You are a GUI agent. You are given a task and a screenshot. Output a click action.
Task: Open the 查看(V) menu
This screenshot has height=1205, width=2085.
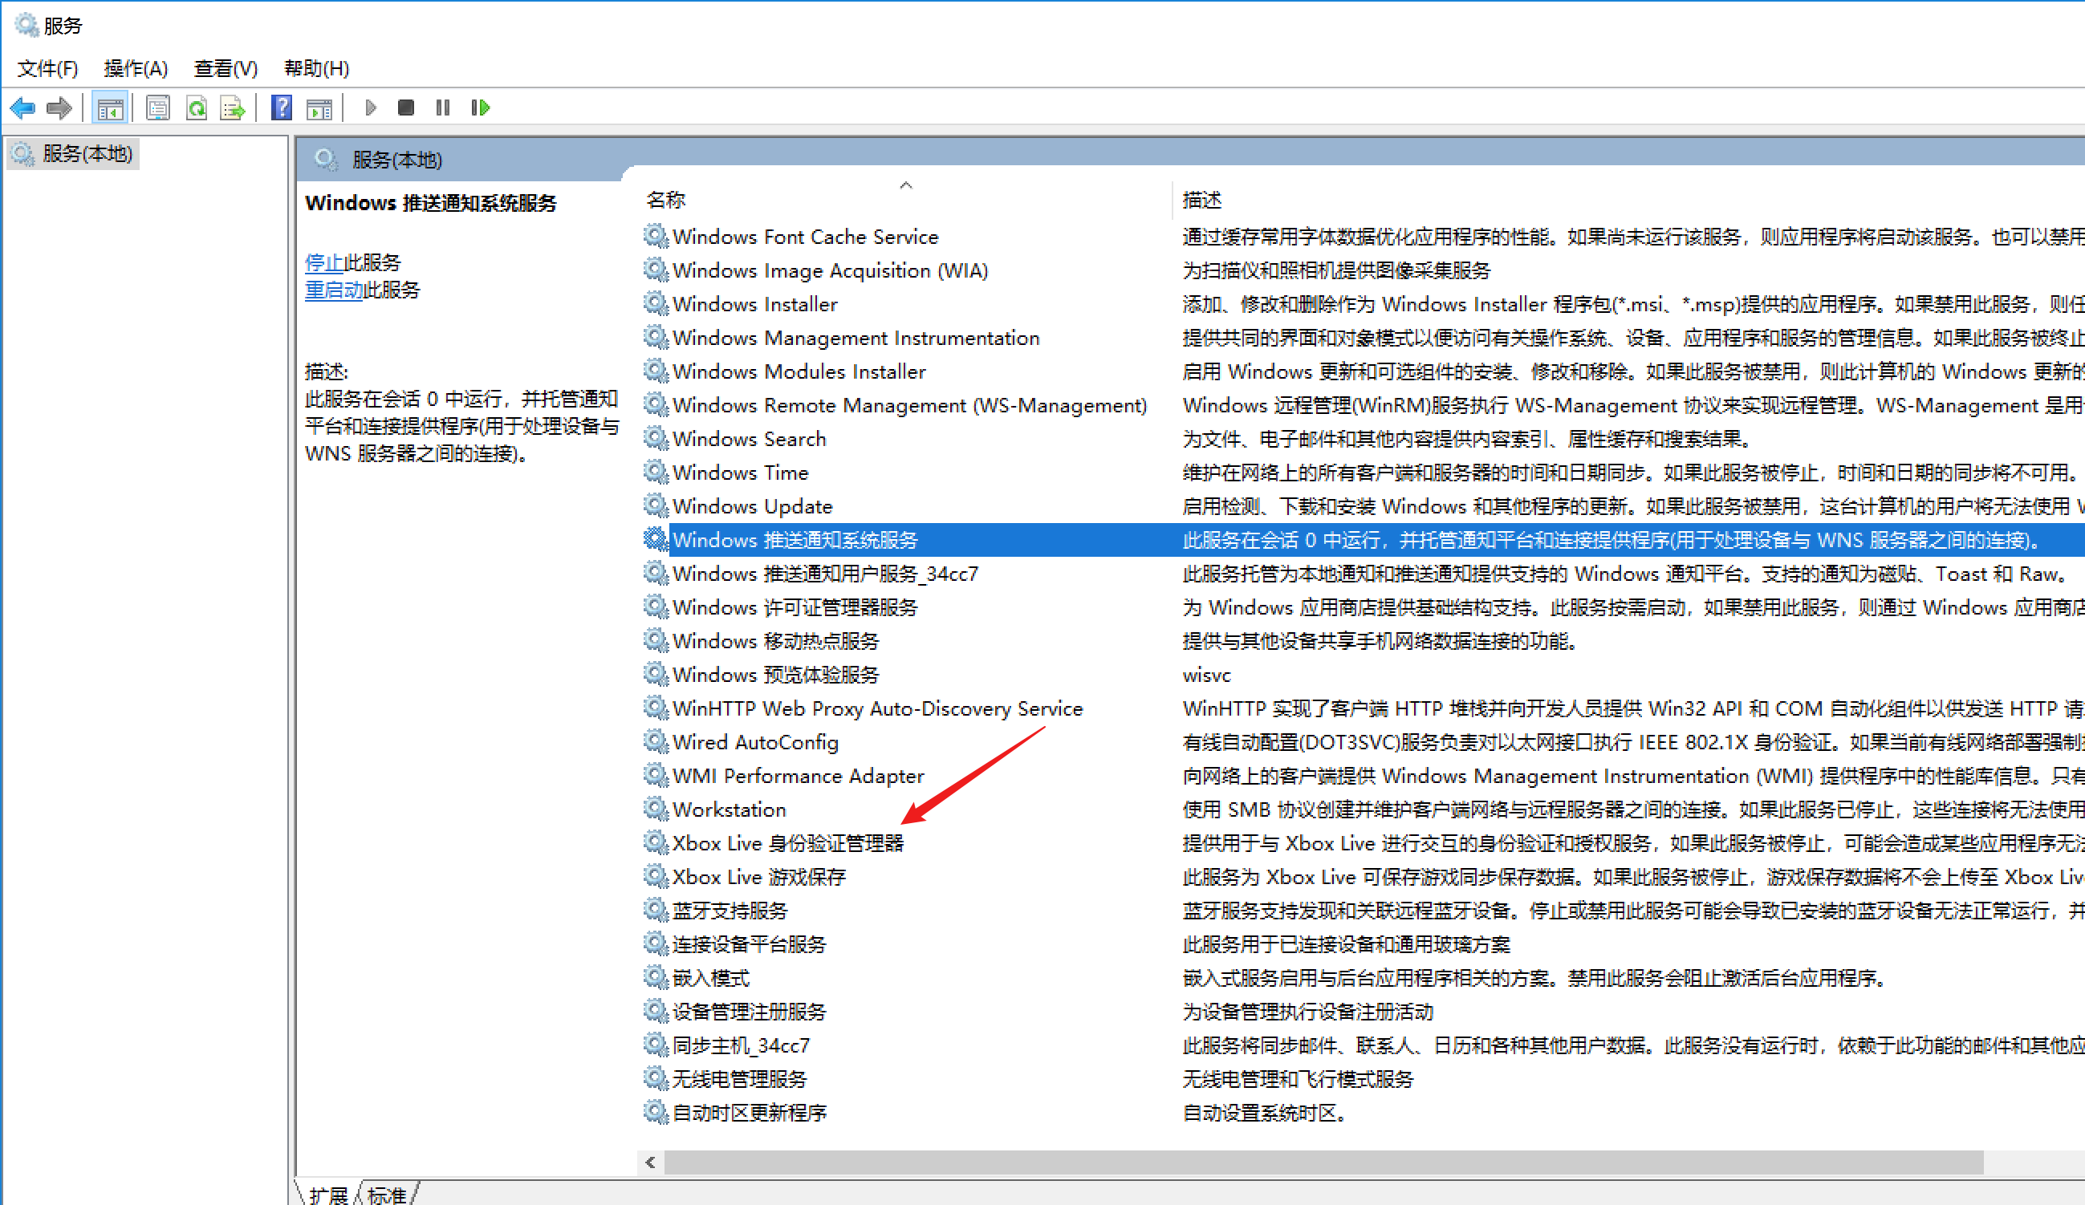(225, 68)
